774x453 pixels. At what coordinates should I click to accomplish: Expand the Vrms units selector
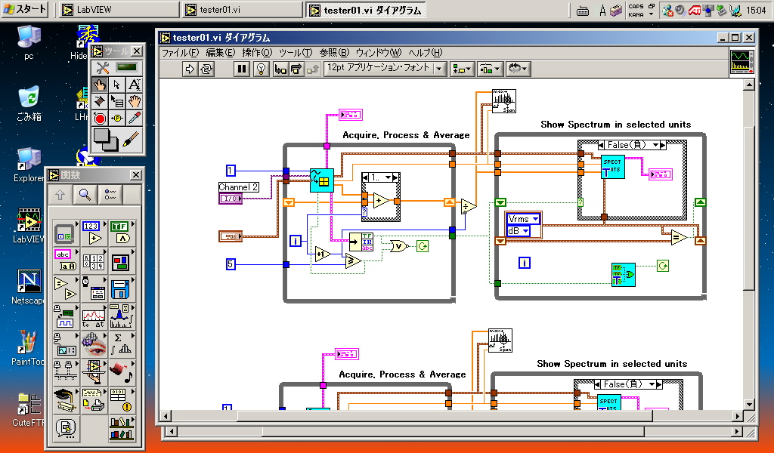coord(523,218)
